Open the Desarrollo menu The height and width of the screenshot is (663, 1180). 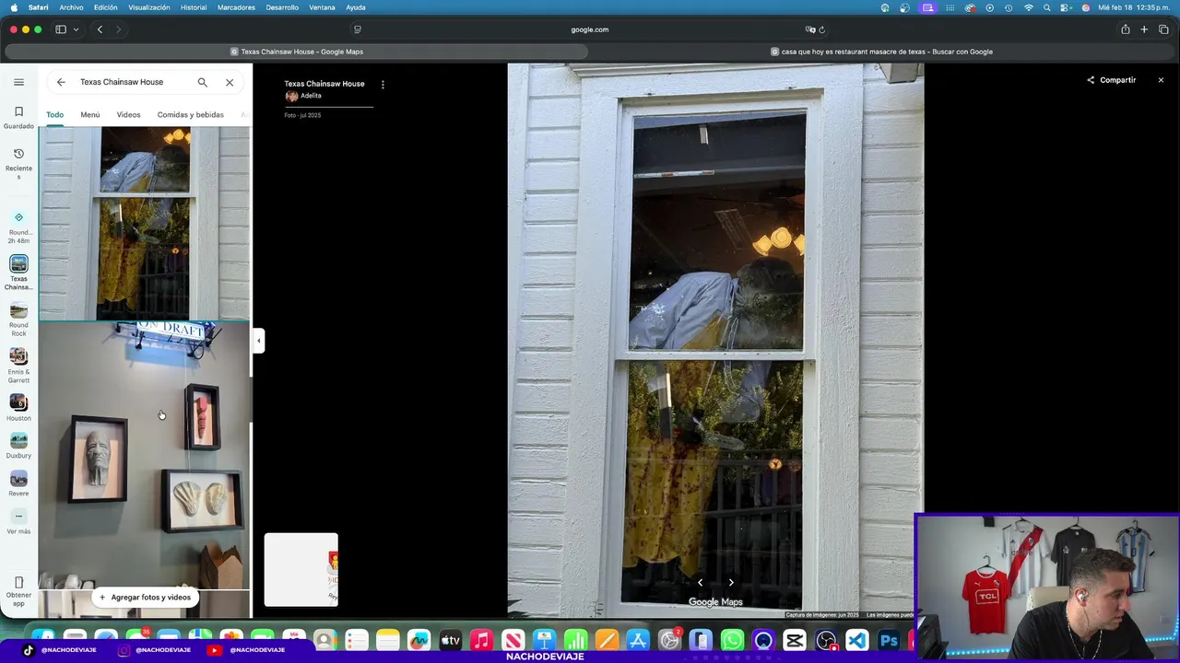(x=282, y=7)
